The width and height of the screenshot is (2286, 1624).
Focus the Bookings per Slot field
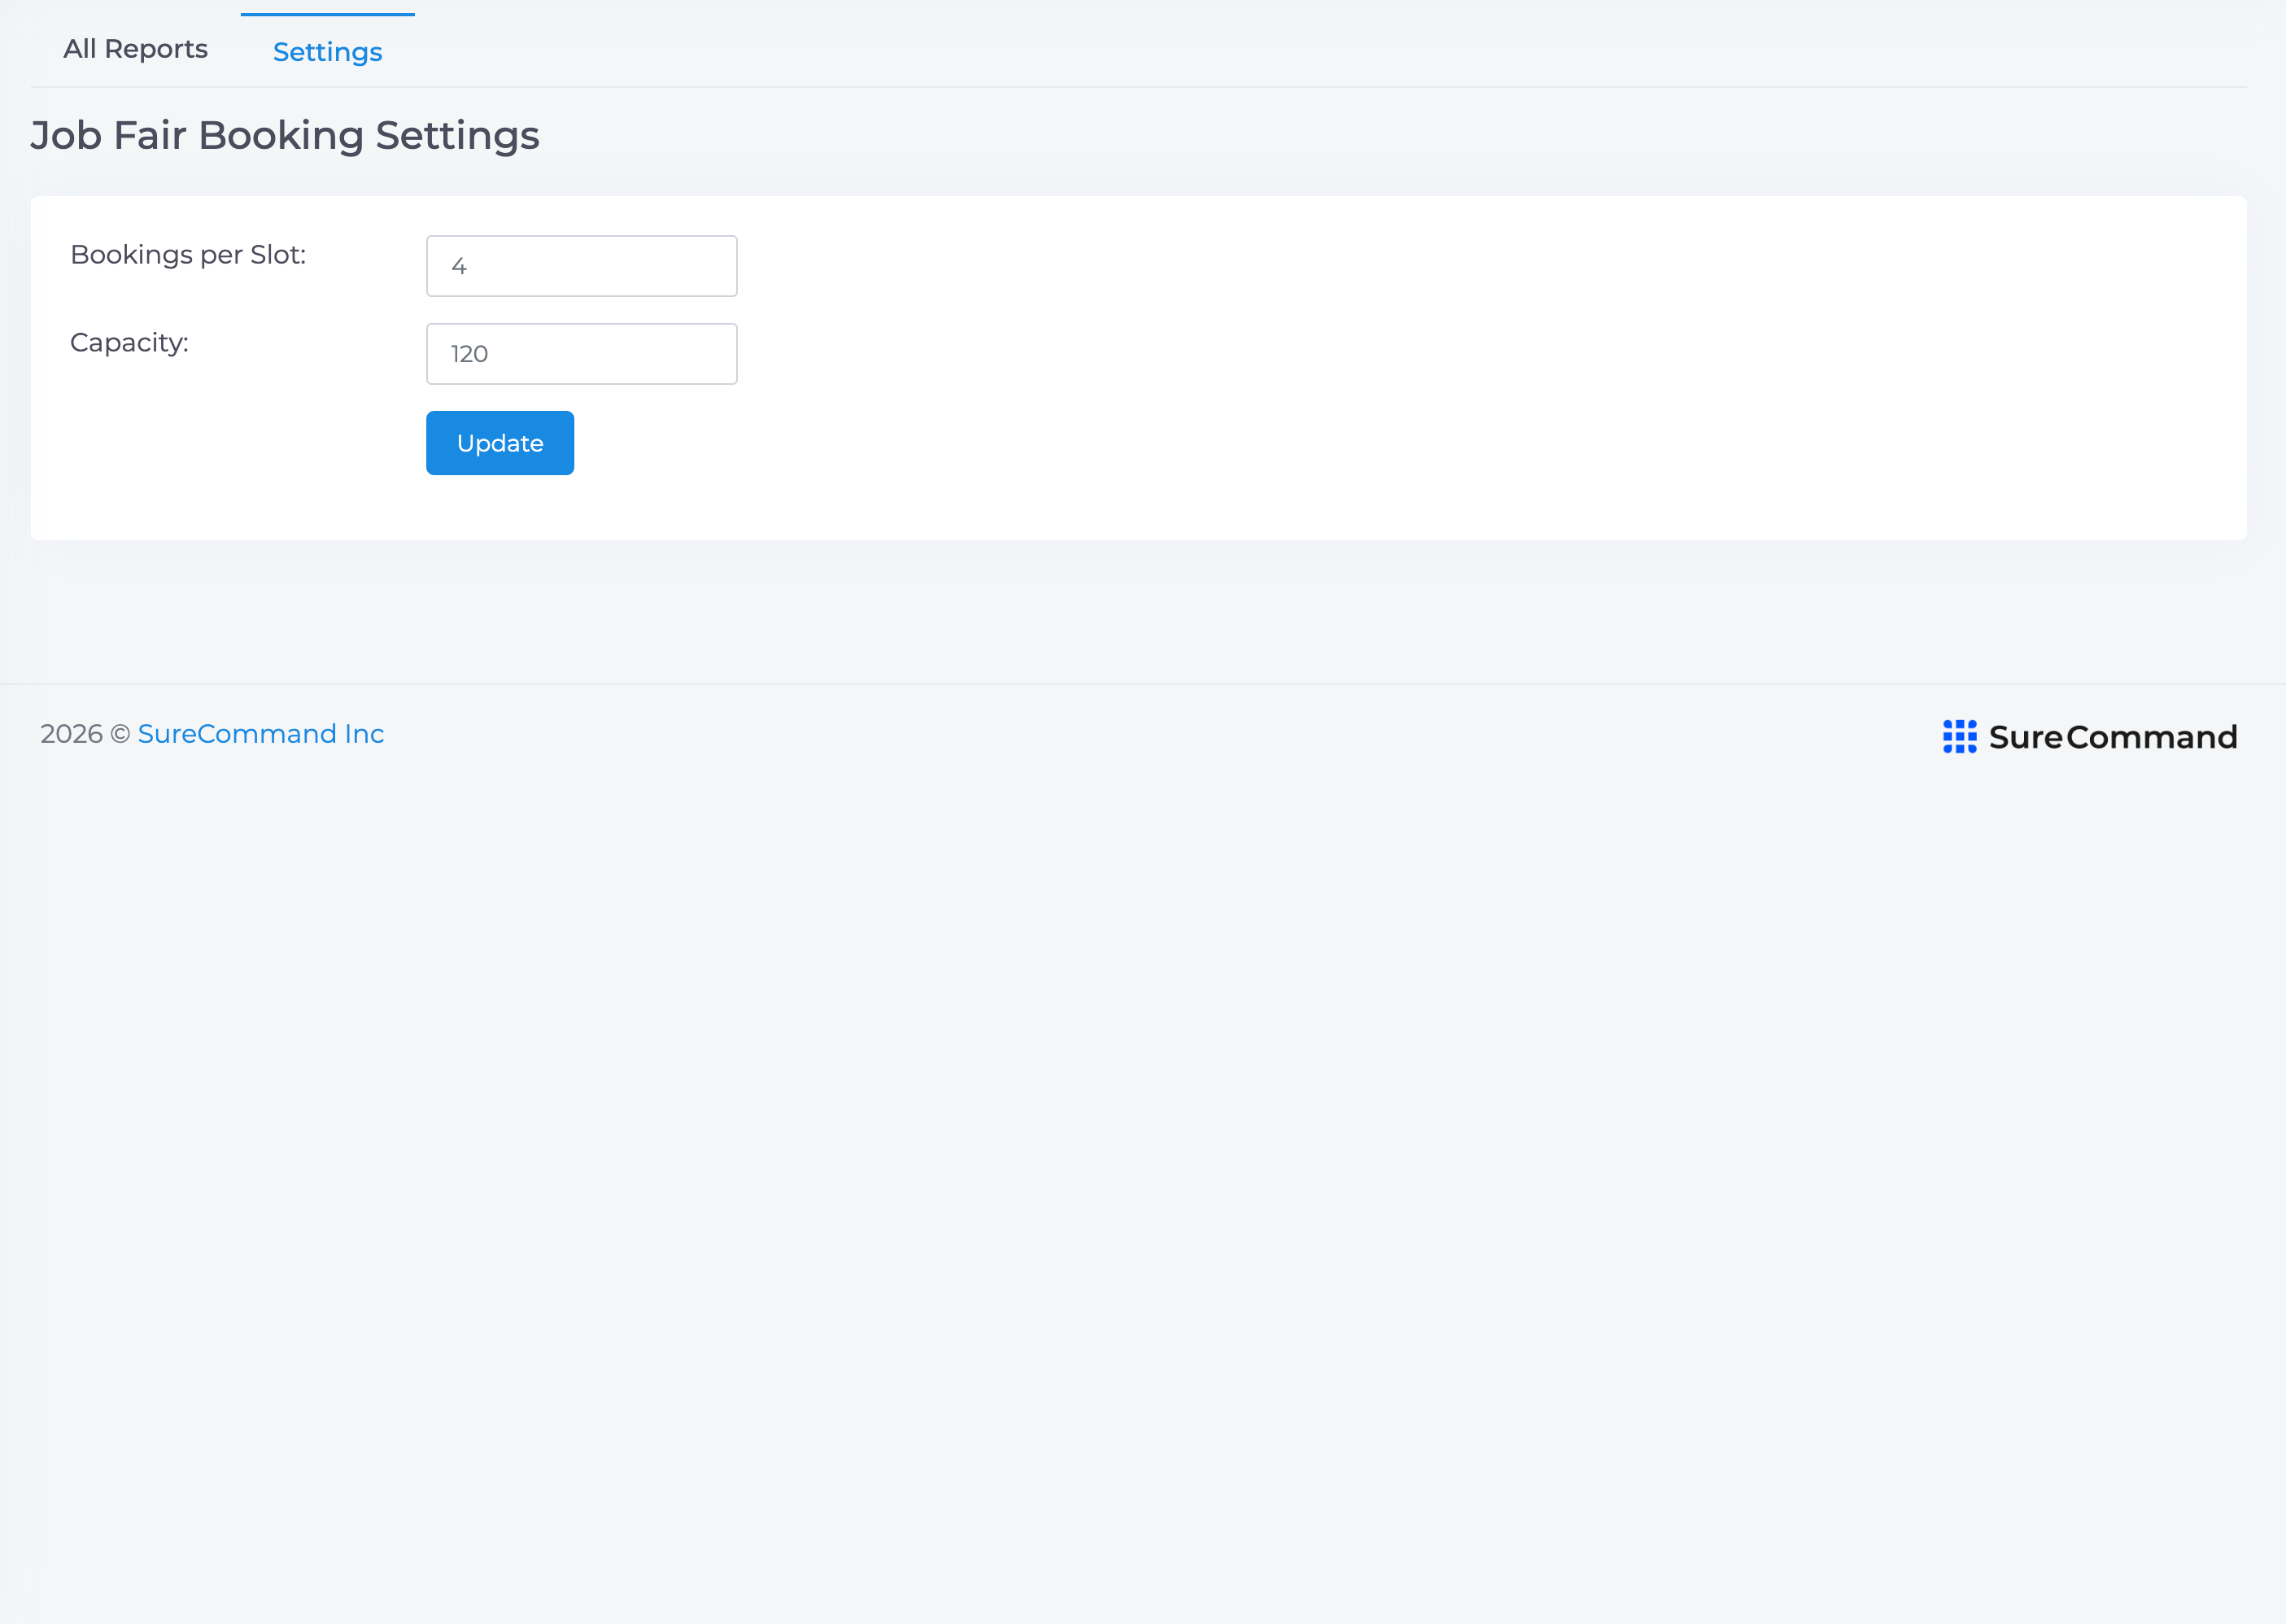point(581,266)
